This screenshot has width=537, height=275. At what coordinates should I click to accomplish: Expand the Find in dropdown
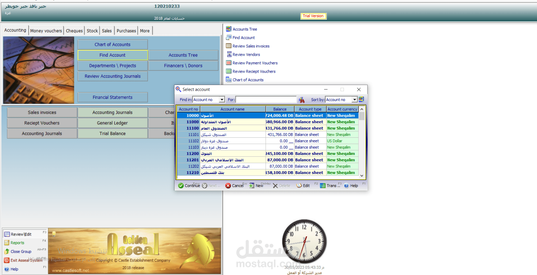pos(222,100)
